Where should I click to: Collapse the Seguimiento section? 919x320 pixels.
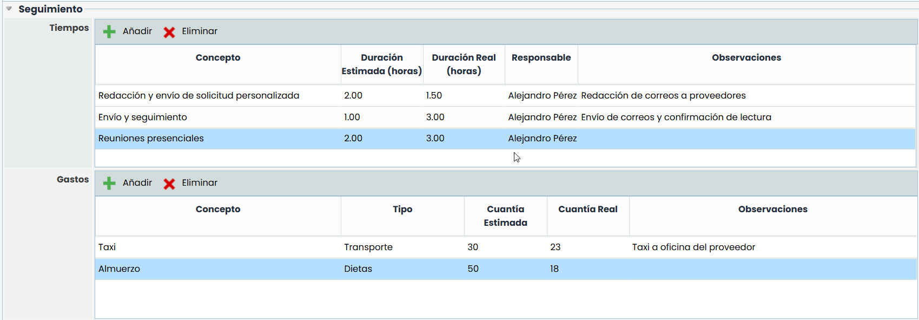[9, 9]
